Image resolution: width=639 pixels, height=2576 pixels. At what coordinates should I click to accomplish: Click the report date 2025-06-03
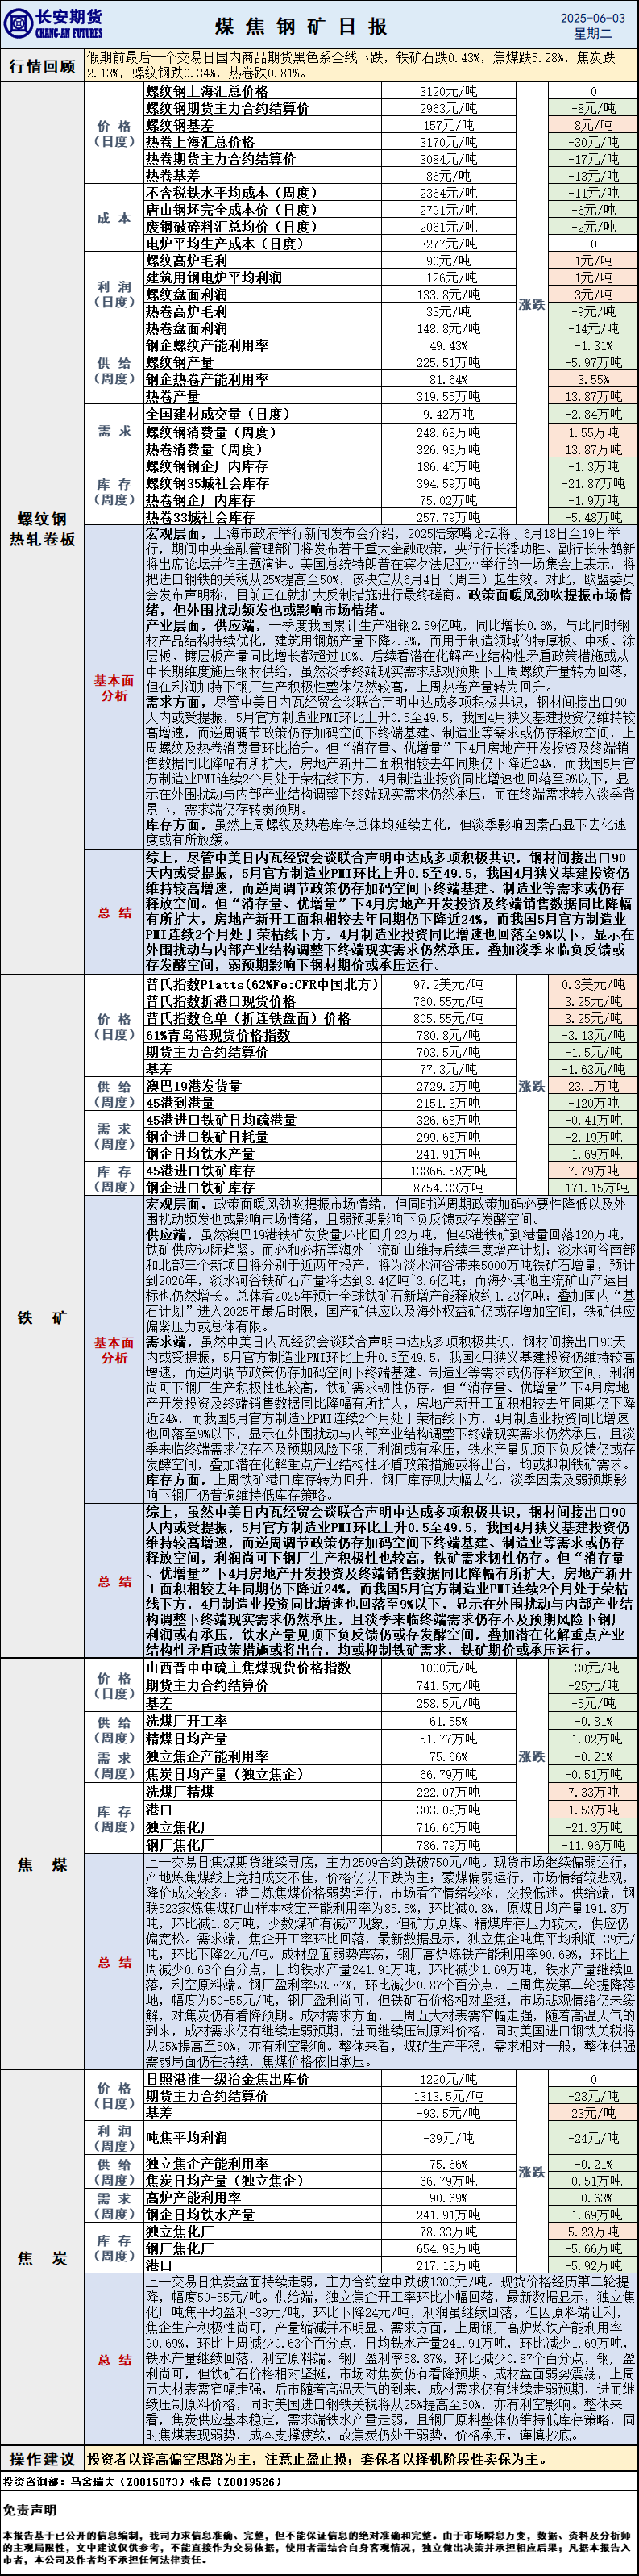coord(592,18)
